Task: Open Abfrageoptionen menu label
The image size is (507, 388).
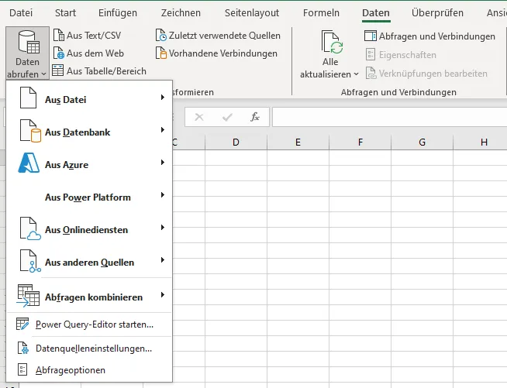Action: (71, 370)
